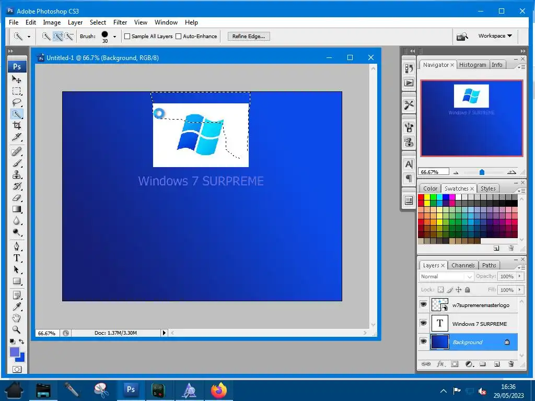535x401 pixels.
Task: Select the Horizontal Type tool
Action: pyautogui.click(x=16, y=258)
